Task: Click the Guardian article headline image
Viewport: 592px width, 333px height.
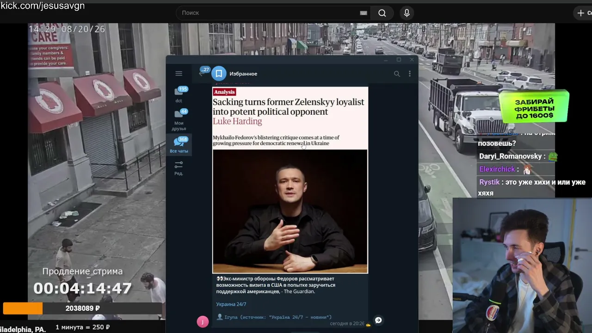Action: coord(290,118)
